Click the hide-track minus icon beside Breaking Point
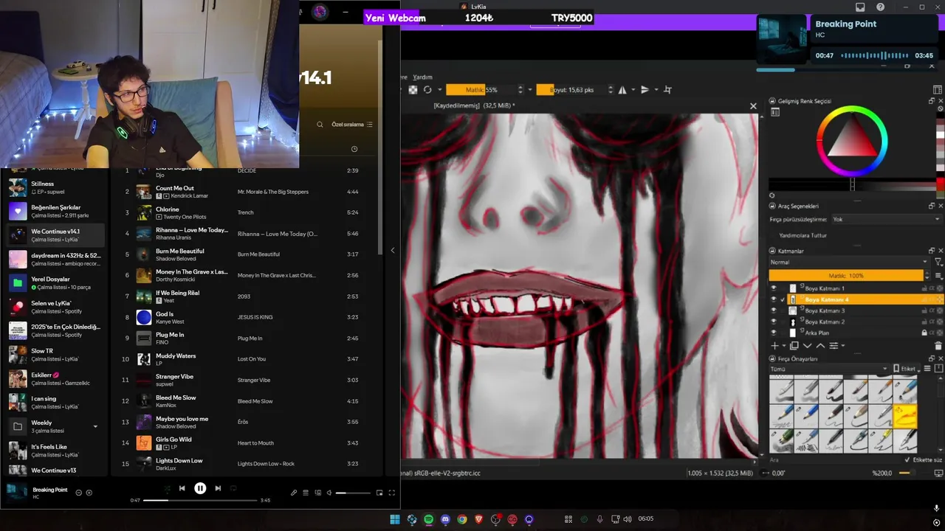945x531 pixels. coord(78,493)
